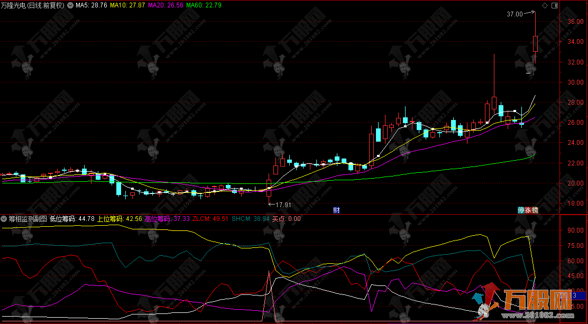Image resolution: width=588 pixels, height=324 pixels.
Task: Click the ZLCM red indicator label
Action: (x=210, y=218)
